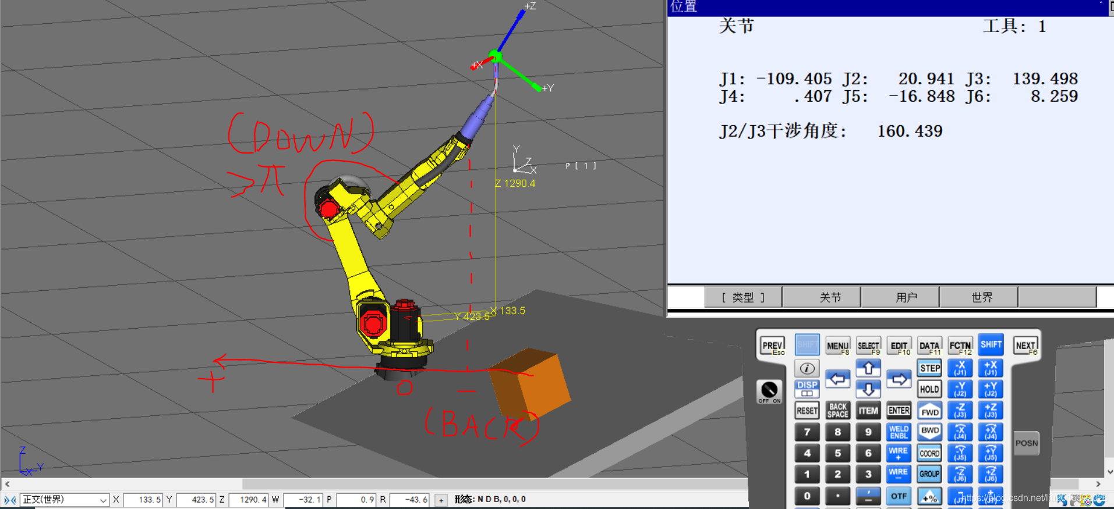Jog +X (J1) key
The width and height of the screenshot is (1114, 509).
[991, 368]
